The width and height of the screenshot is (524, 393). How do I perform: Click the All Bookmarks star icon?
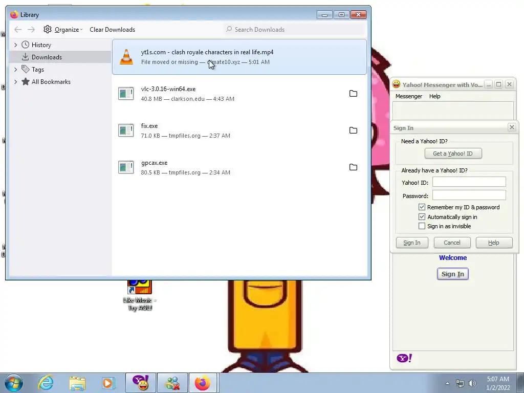pos(25,81)
